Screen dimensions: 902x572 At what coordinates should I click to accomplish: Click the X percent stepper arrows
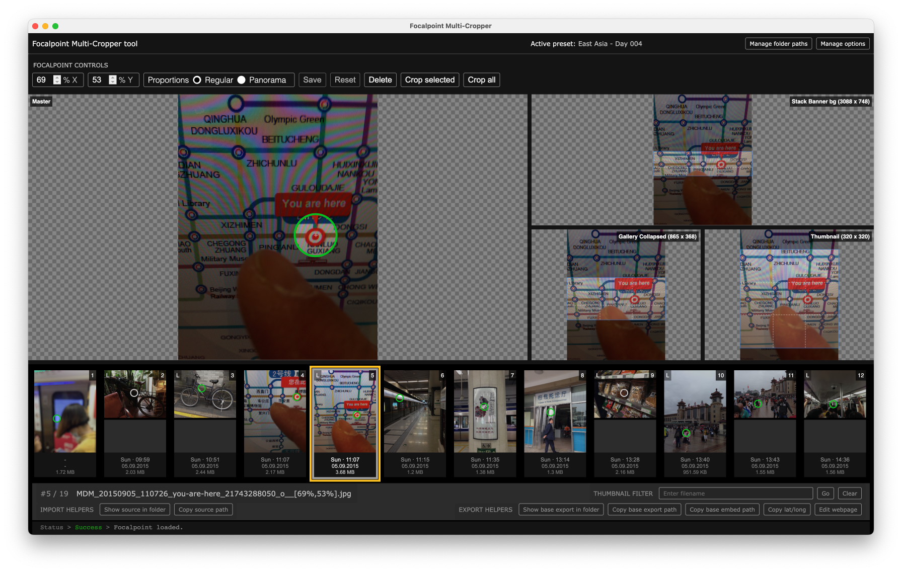coord(57,80)
